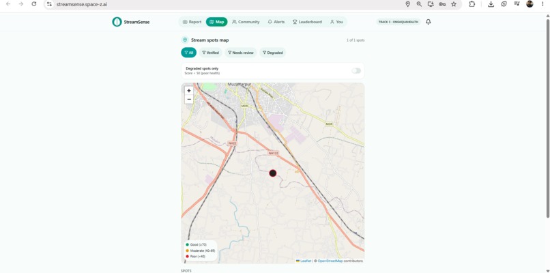
Task: Bookmark this page with the star
Action: pos(454,4)
